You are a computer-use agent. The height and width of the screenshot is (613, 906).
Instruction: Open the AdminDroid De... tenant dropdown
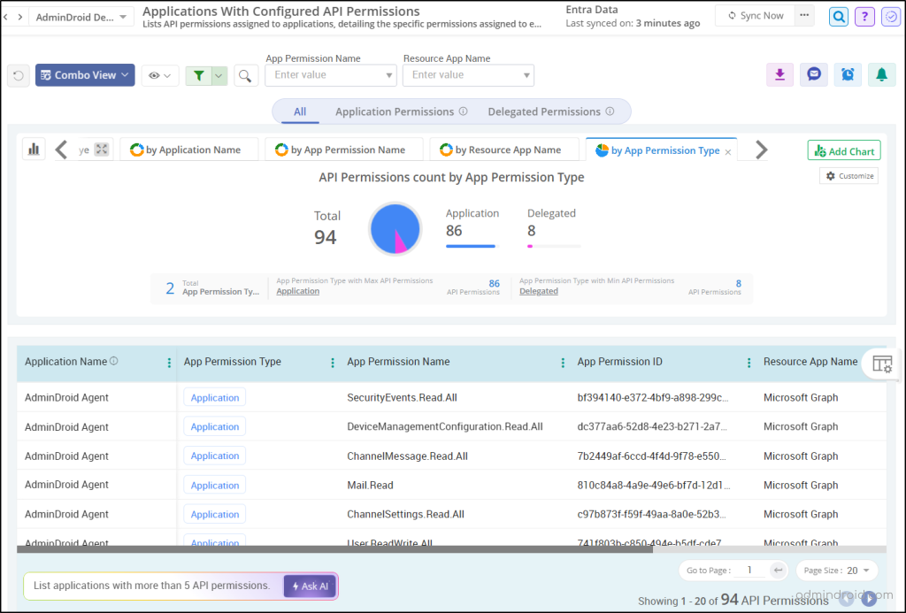point(81,18)
